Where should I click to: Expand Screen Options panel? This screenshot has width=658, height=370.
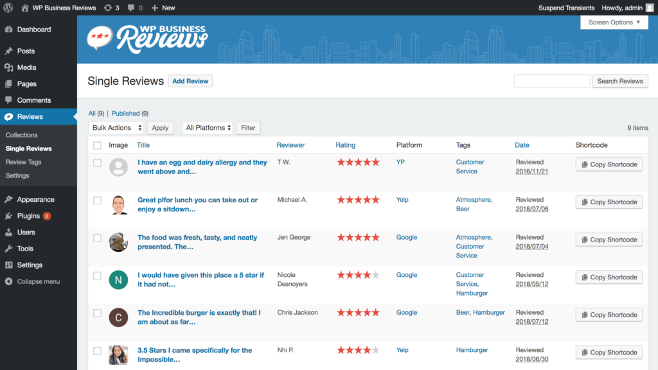click(614, 22)
